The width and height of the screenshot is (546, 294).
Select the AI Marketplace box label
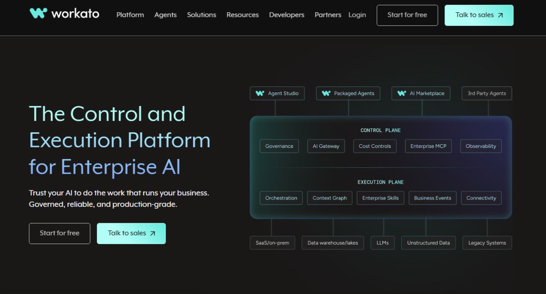tap(427, 94)
